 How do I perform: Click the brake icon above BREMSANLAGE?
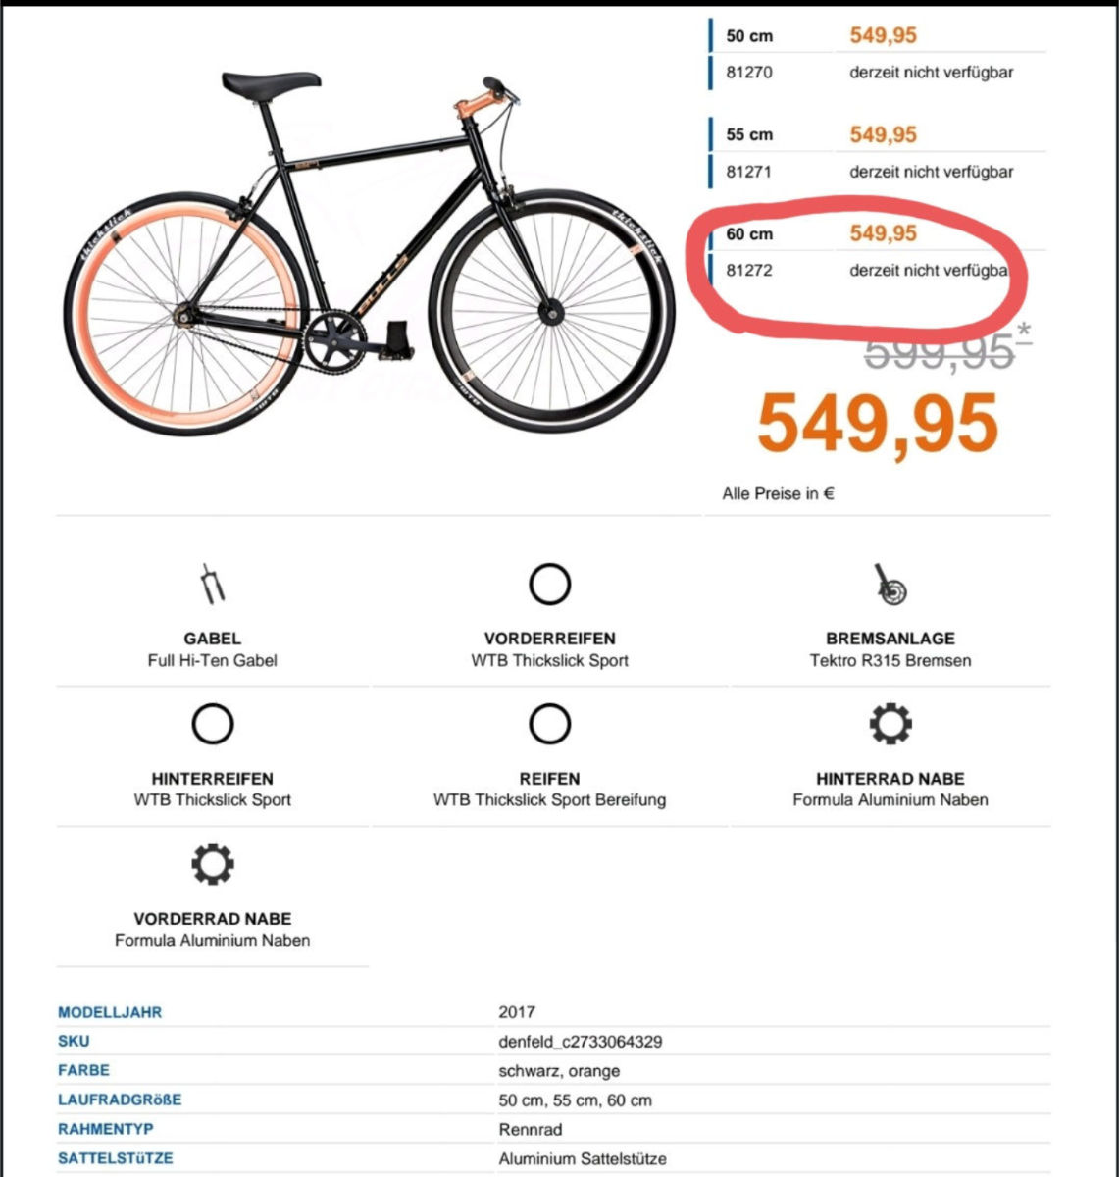(890, 585)
